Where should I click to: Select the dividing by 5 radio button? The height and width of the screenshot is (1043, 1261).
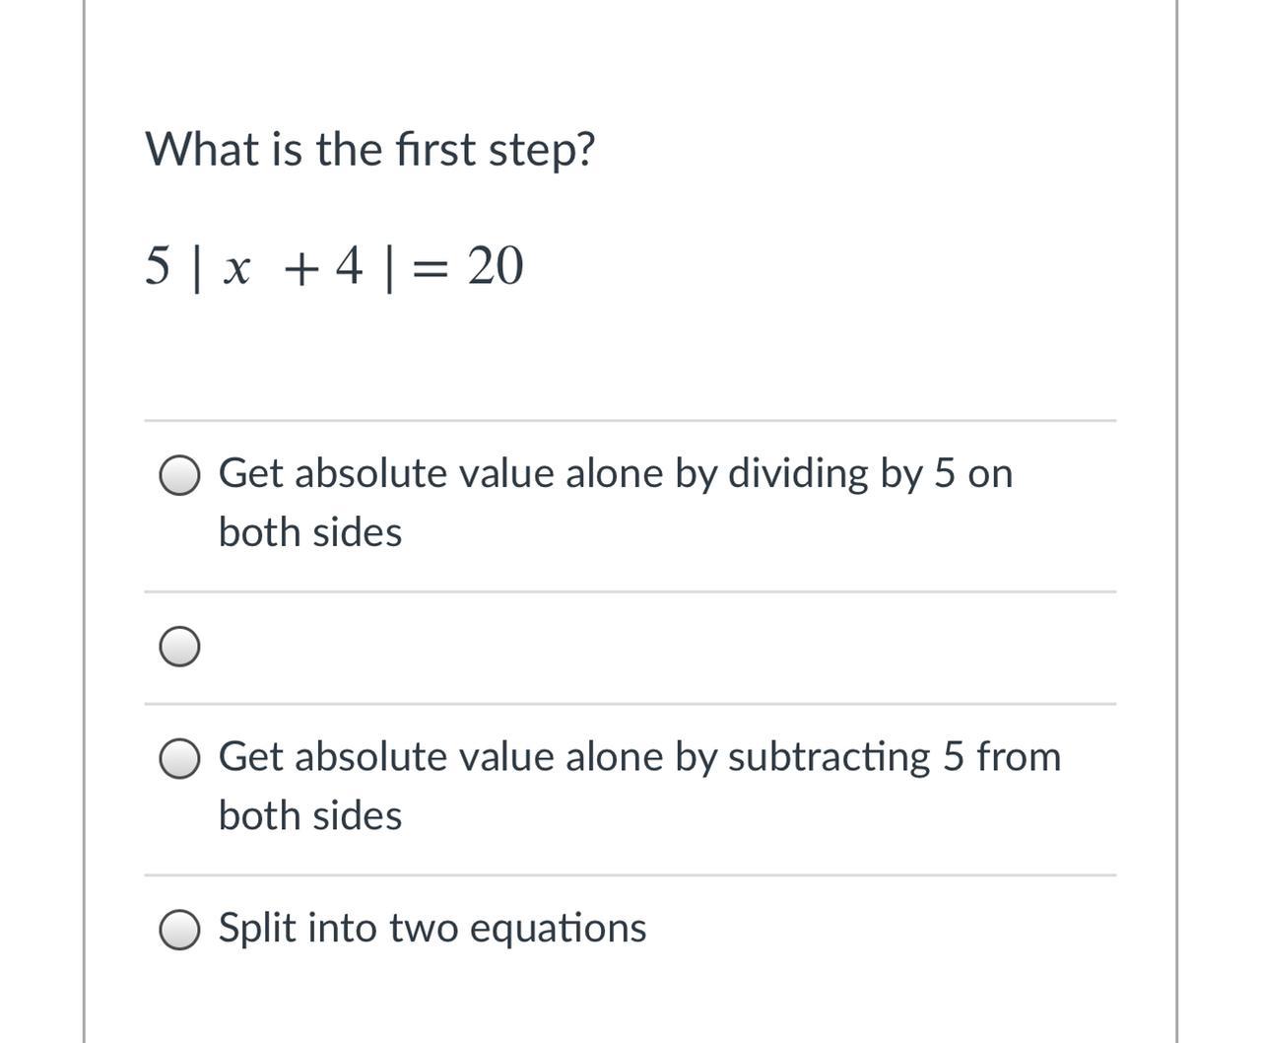[180, 475]
